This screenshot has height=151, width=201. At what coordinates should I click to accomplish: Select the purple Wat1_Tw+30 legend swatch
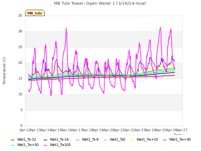(165, 140)
